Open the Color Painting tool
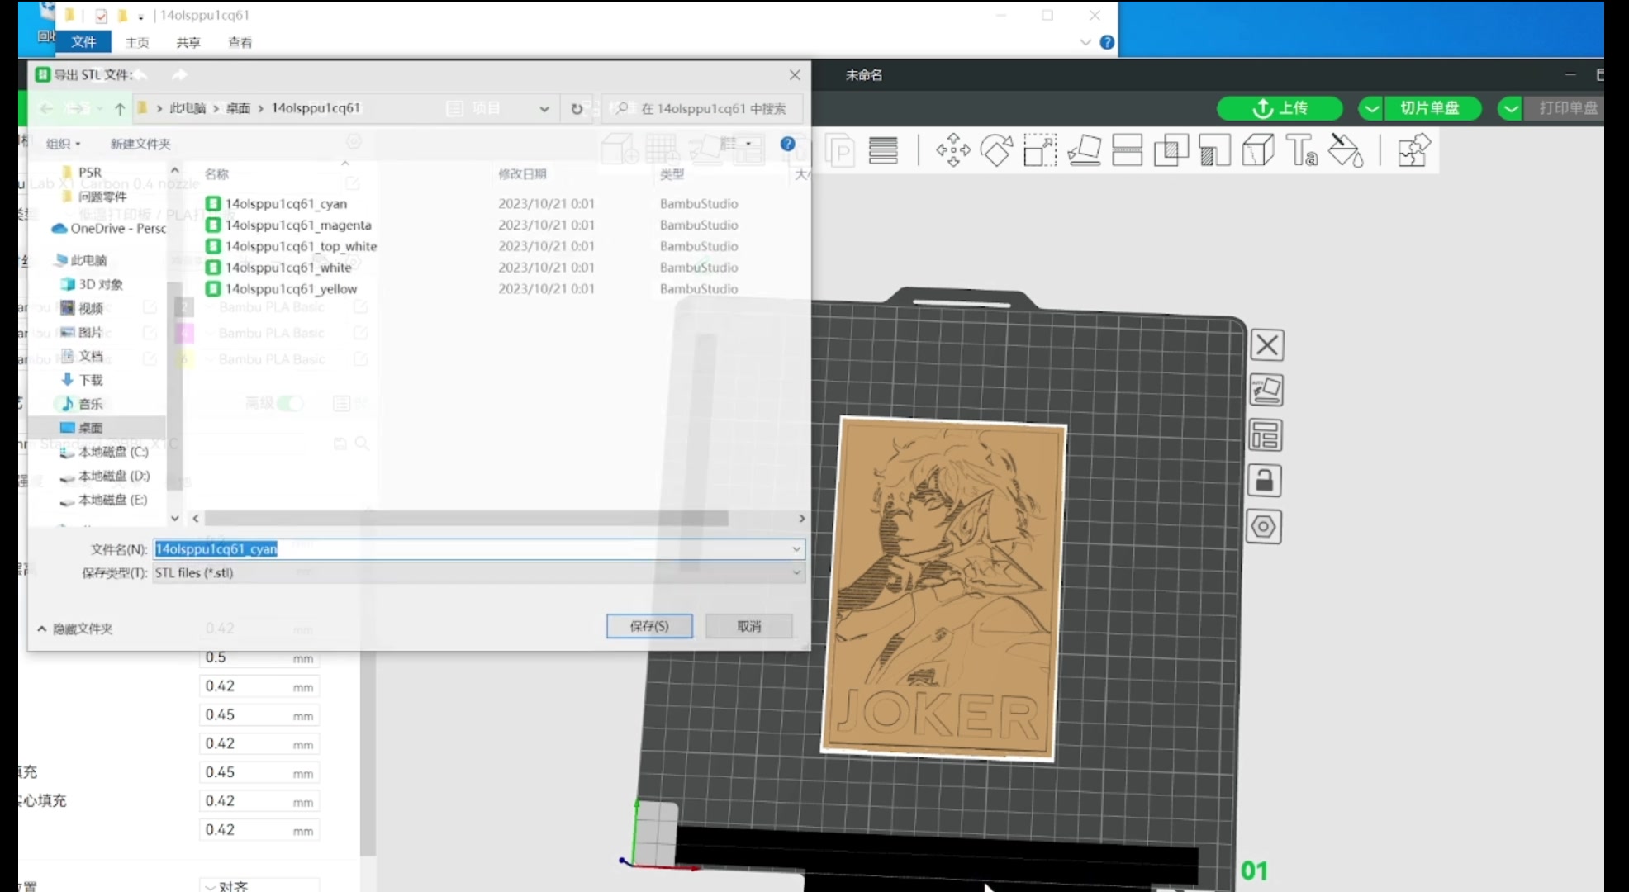 [x=1346, y=150]
